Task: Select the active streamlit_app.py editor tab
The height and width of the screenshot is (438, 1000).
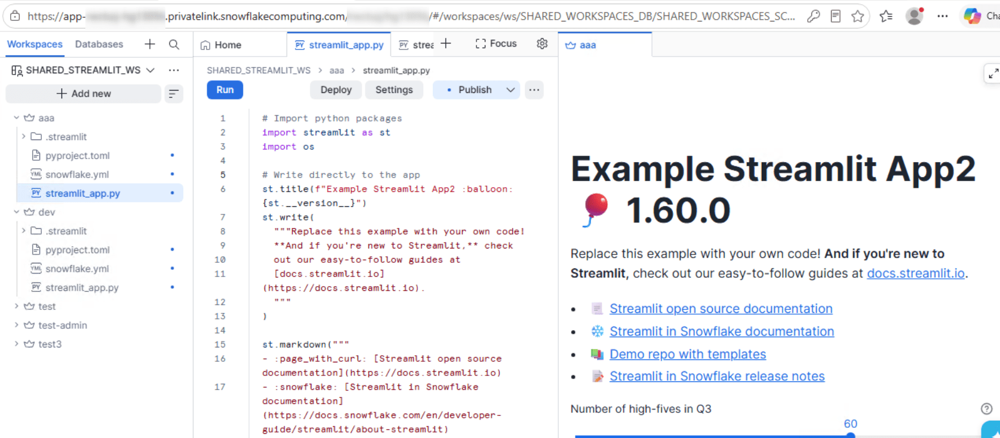Action: 339,45
